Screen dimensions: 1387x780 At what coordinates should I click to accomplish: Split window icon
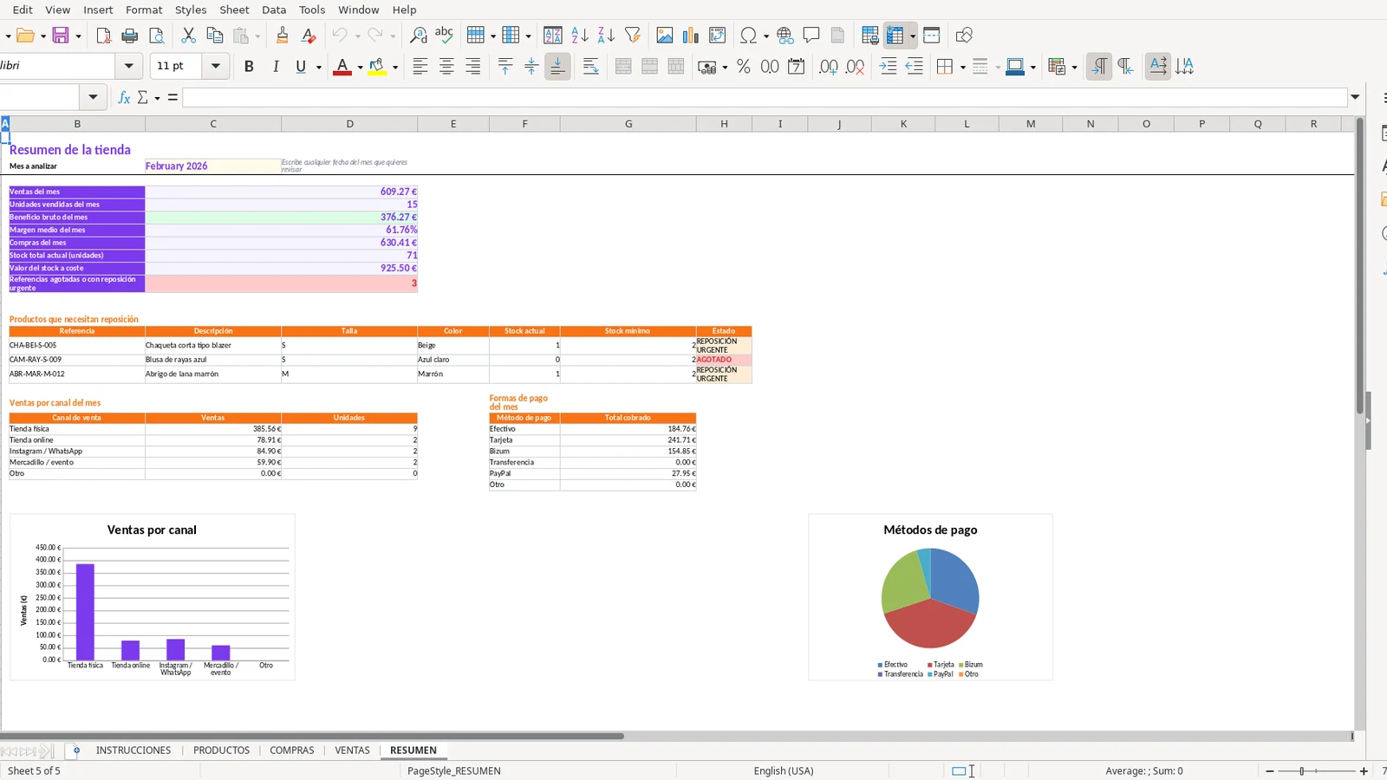pyautogui.click(x=932, y=36)
